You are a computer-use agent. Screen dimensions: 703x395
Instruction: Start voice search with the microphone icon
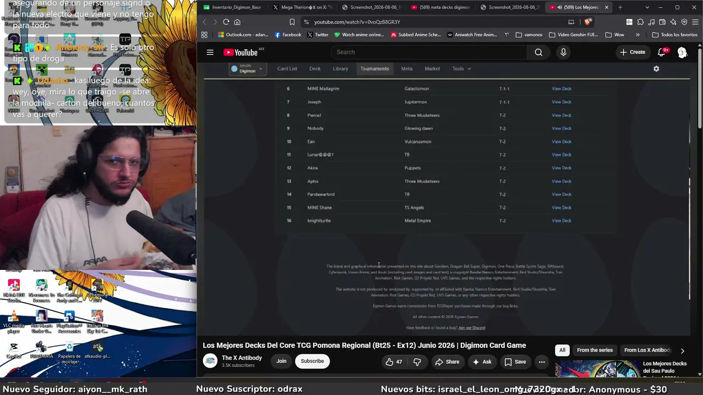click(x=563, y=52)
